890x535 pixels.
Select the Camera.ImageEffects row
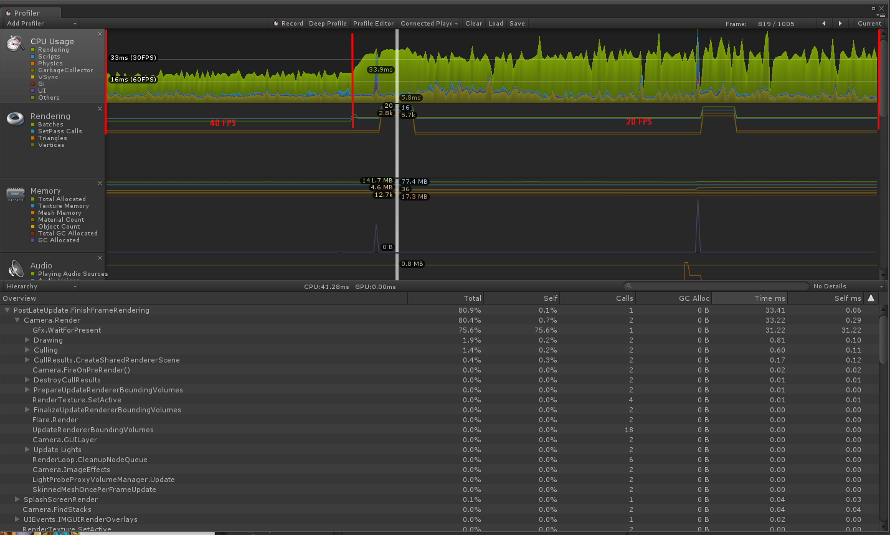[439, 470]
